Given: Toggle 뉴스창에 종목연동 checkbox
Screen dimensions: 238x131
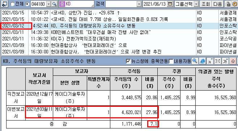Looking at the screenshot, I should pyautogui.click(x=128, y=61).
